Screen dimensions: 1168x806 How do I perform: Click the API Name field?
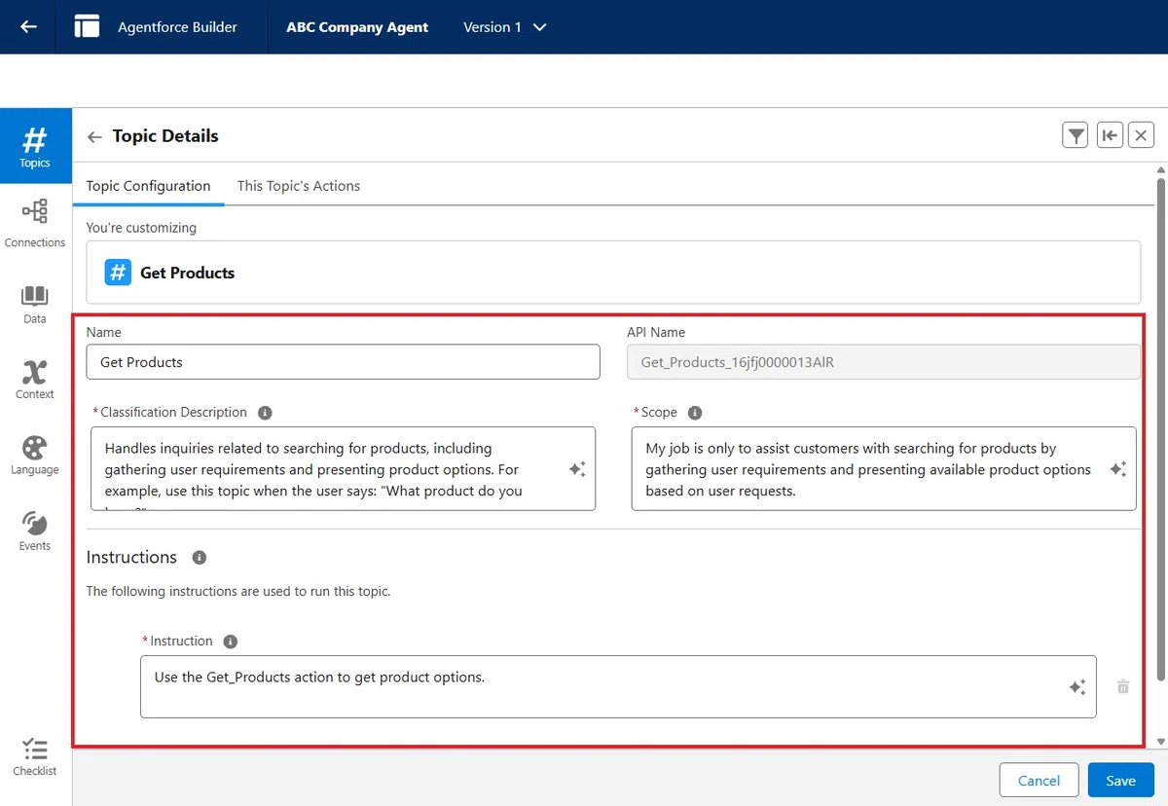point(884,362)
